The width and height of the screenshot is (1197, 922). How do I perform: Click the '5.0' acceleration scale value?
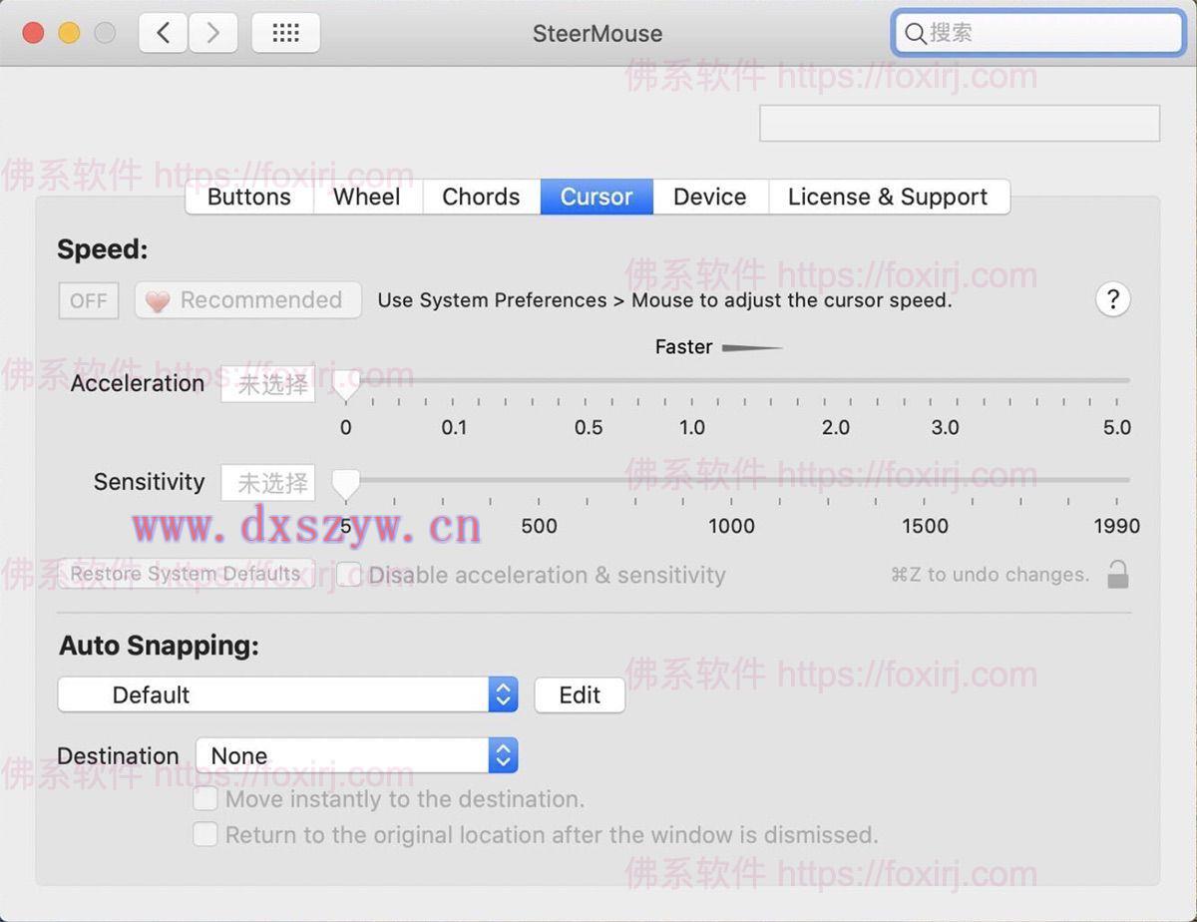tap(1117, 427)
